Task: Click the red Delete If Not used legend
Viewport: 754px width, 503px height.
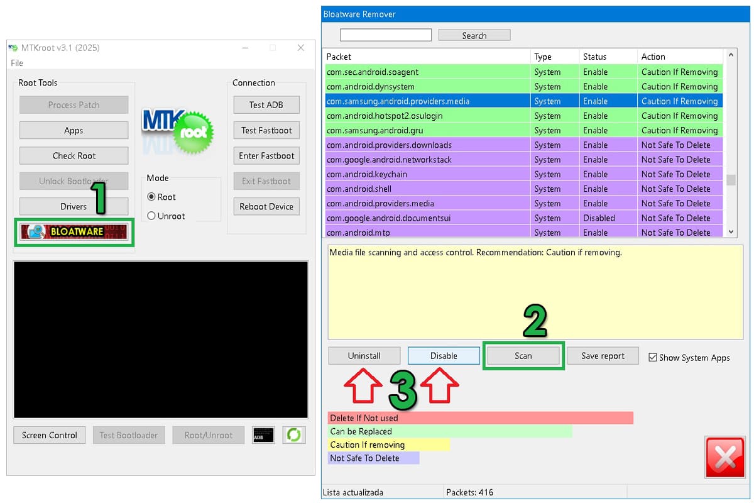Action: (x=481, y=418)
